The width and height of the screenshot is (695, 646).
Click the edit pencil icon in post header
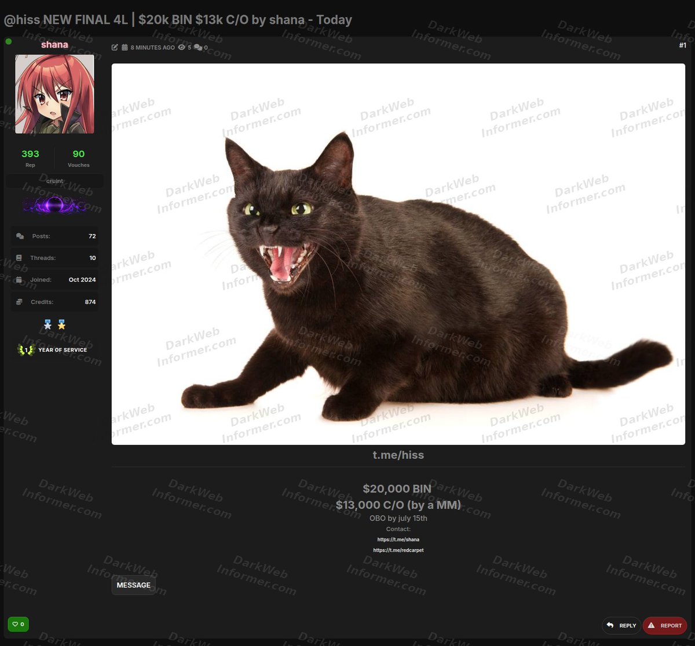click(115, 48)
